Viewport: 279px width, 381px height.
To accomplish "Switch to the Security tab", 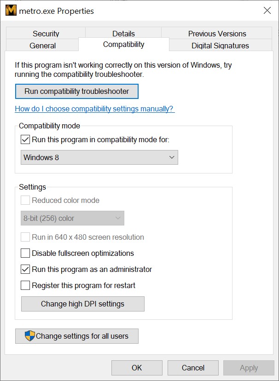I will pos(46,34).
